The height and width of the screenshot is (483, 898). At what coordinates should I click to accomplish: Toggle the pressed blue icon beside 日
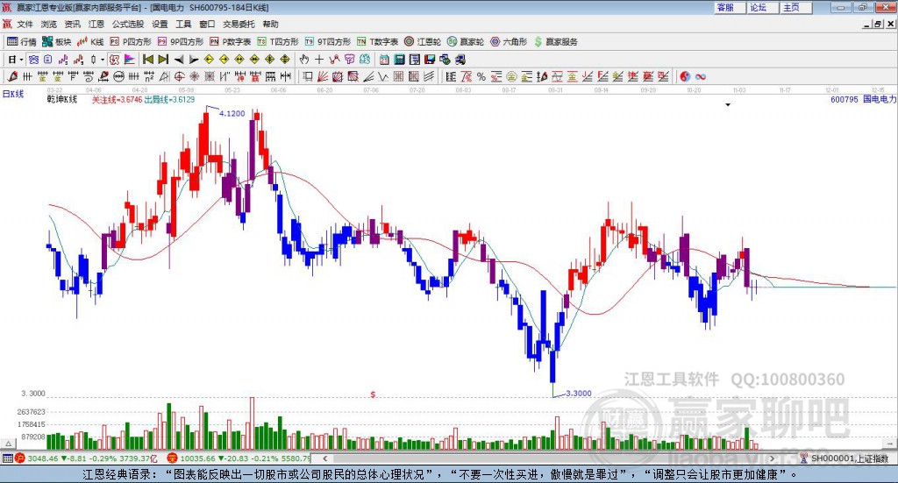33,59
